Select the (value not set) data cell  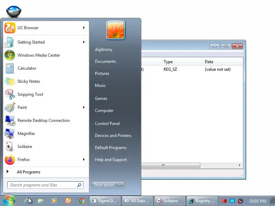(218, 69)
